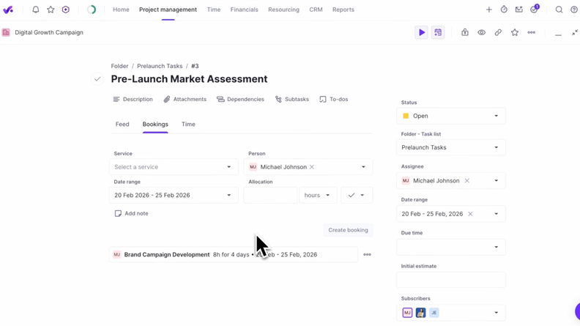Open task header more options ellipsis
This screenshot has height=326, width=580.
click(x=531, y=32)
